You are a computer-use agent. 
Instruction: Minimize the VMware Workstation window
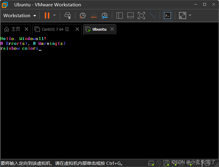pos(195,5)
